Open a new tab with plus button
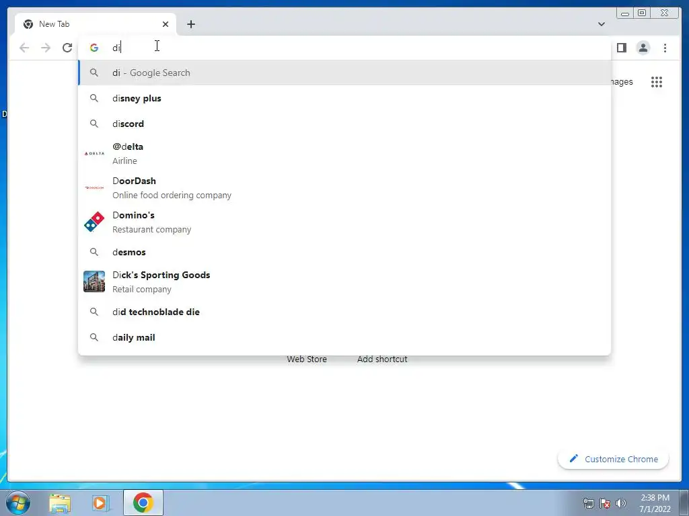Viewport: 689px width, 516px height. pos(190,24)
